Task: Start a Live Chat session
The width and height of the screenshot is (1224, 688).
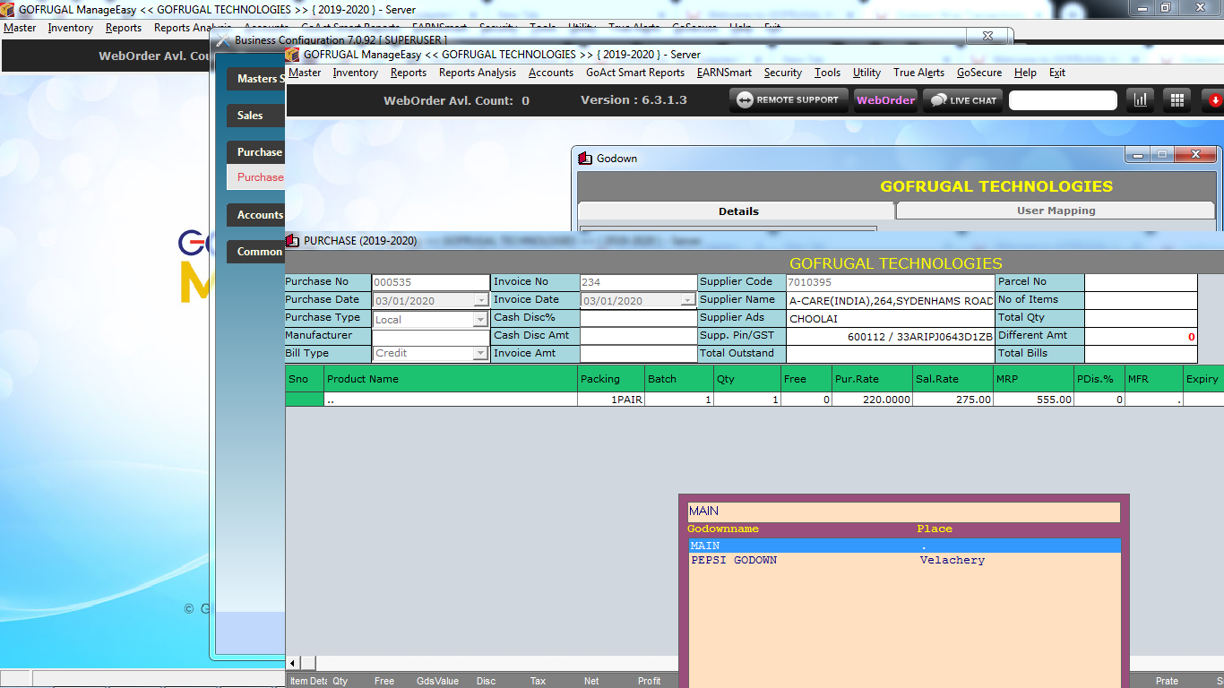Action: (963, 100)
